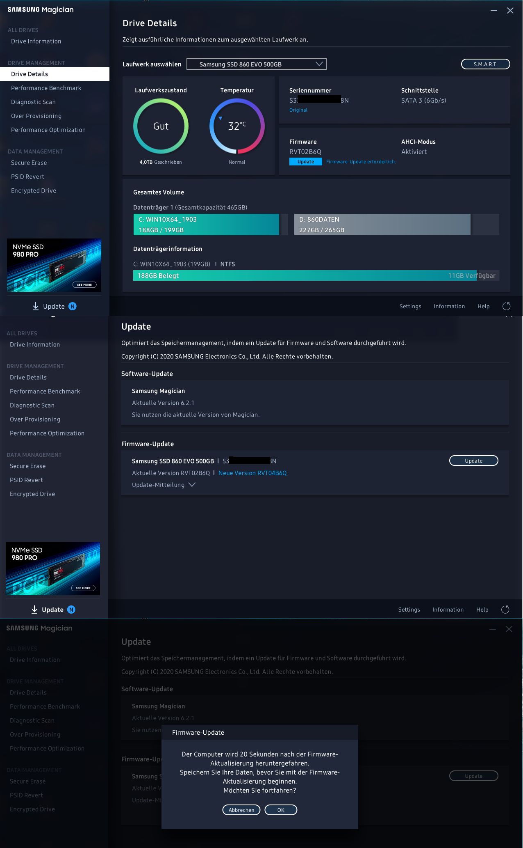This screenshot has height=848, width=523.
Task: Click the blue Update button under Firmware RVT02B6Q
Action: coord(306,162)
